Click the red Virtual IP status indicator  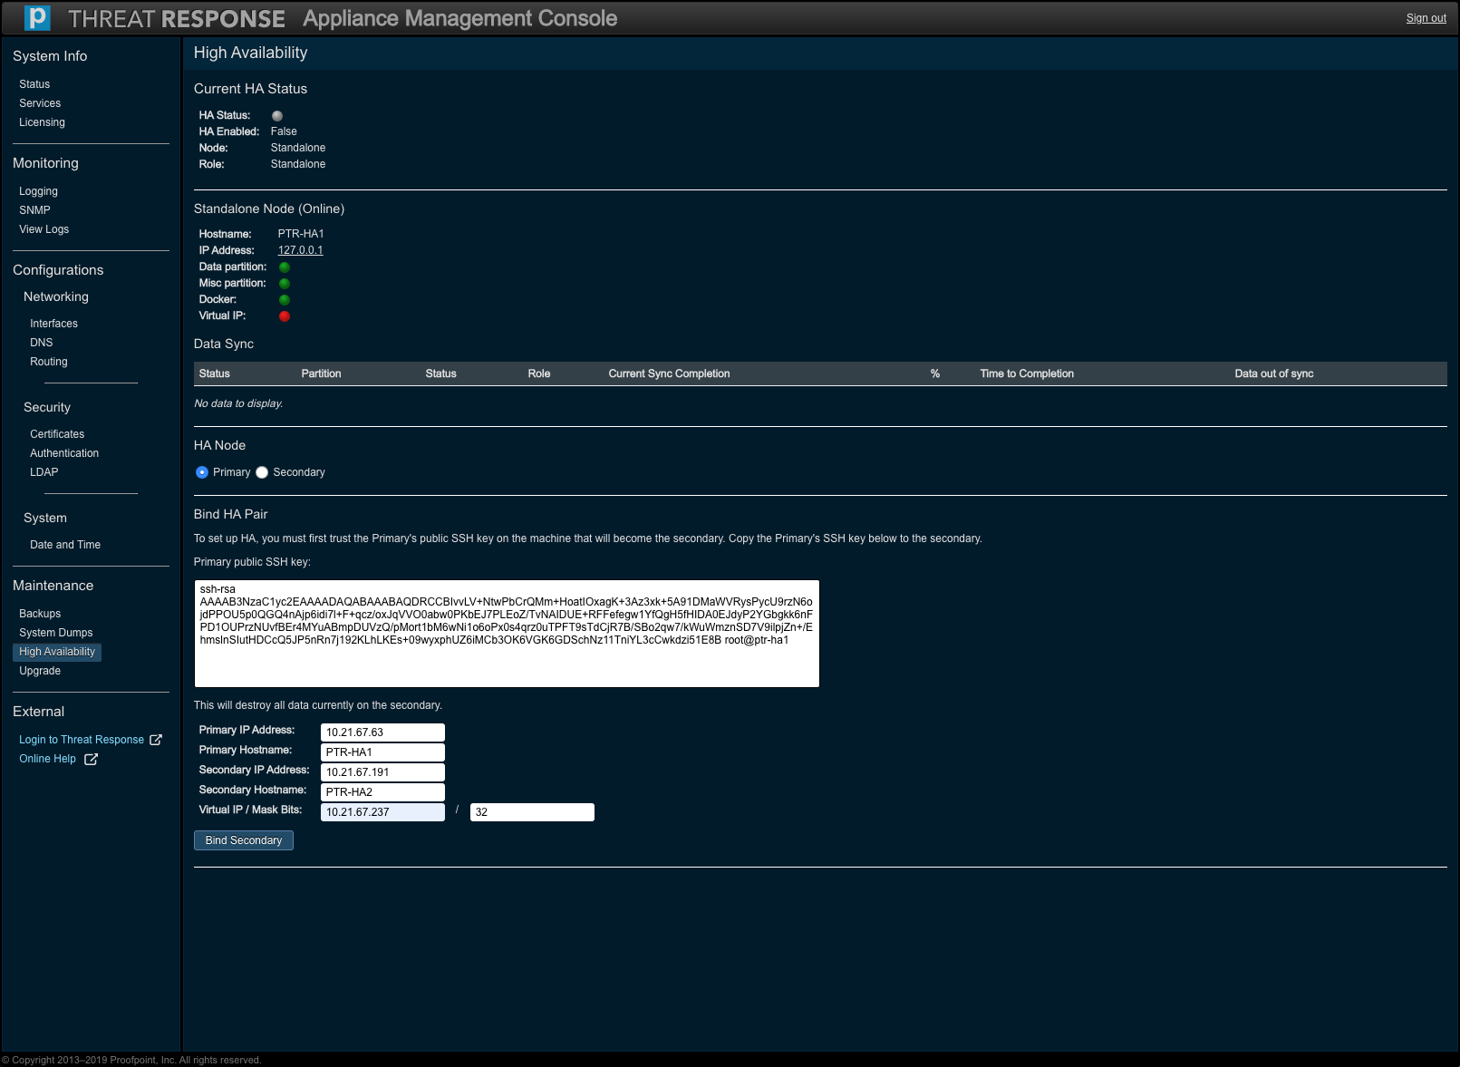285,316
